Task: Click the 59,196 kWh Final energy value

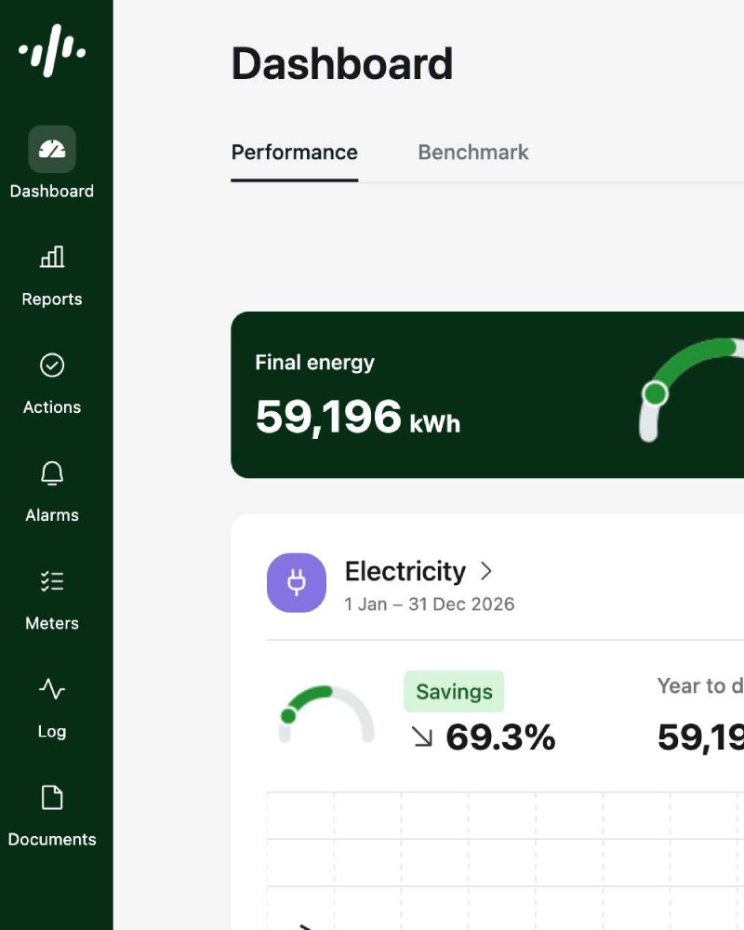Action: click(x=357, y=417)
